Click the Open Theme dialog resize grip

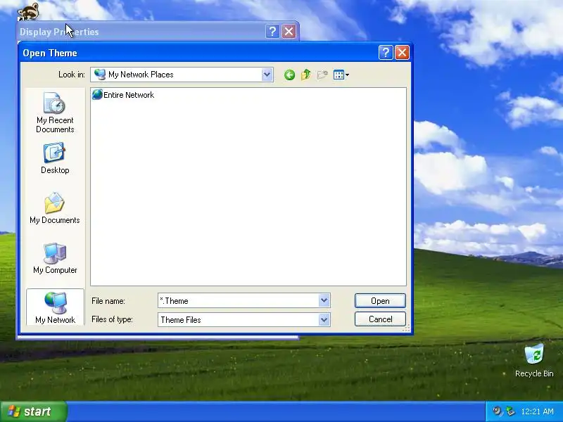click(406, 328)
